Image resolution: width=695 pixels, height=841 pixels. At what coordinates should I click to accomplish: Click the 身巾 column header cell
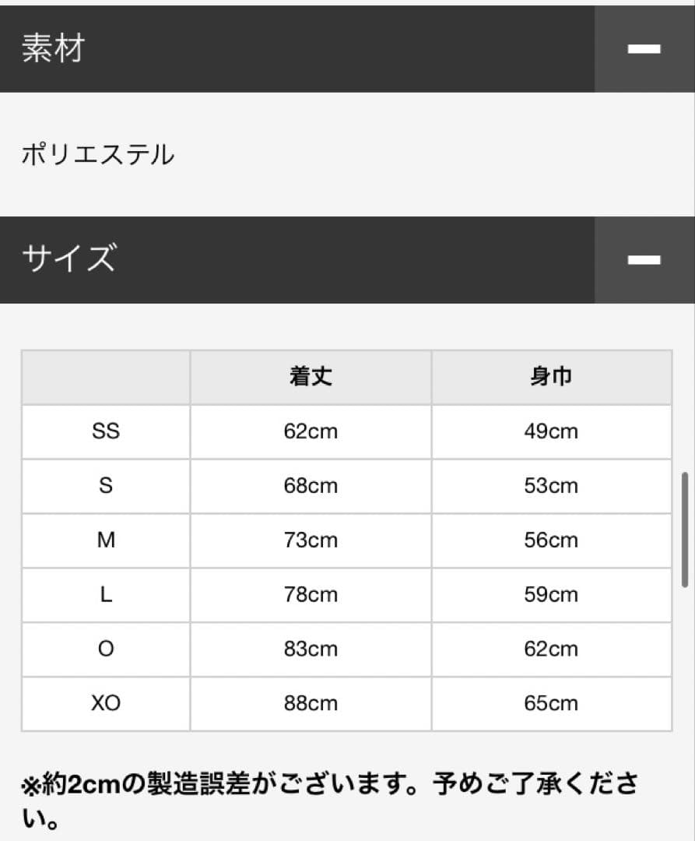(551, 376)
